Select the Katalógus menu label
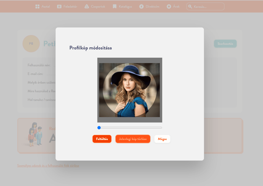The image size is (263, 186). (125, 6)
